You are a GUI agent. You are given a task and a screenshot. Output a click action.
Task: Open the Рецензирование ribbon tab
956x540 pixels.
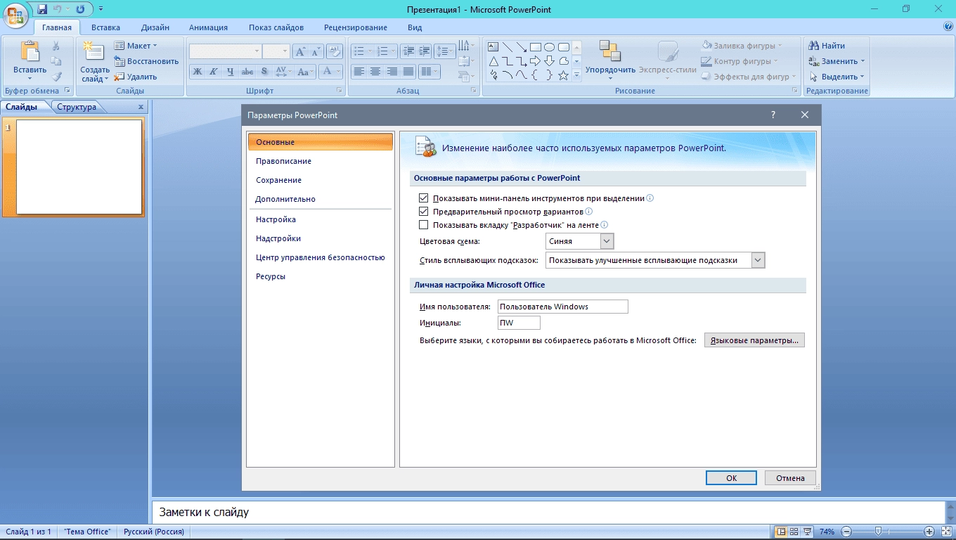(x=356, y=27)
